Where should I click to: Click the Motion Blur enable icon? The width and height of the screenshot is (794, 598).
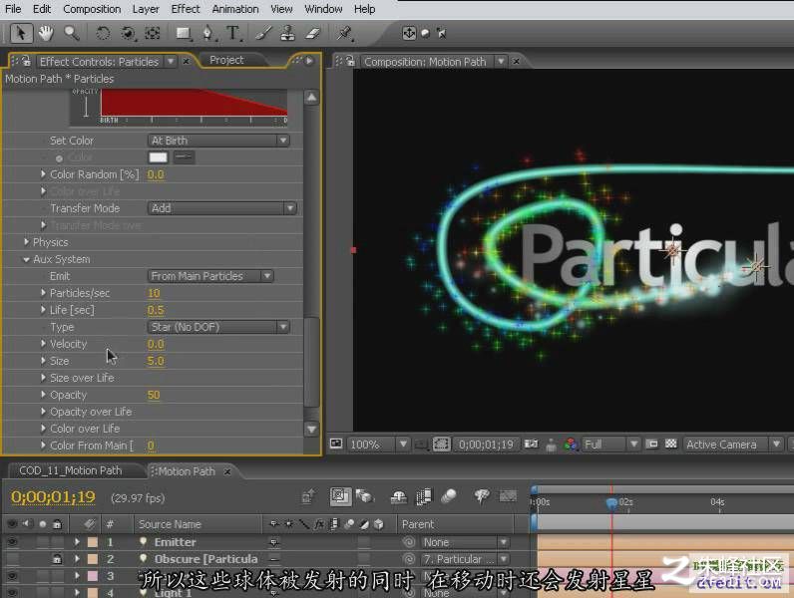pos(449,496)
